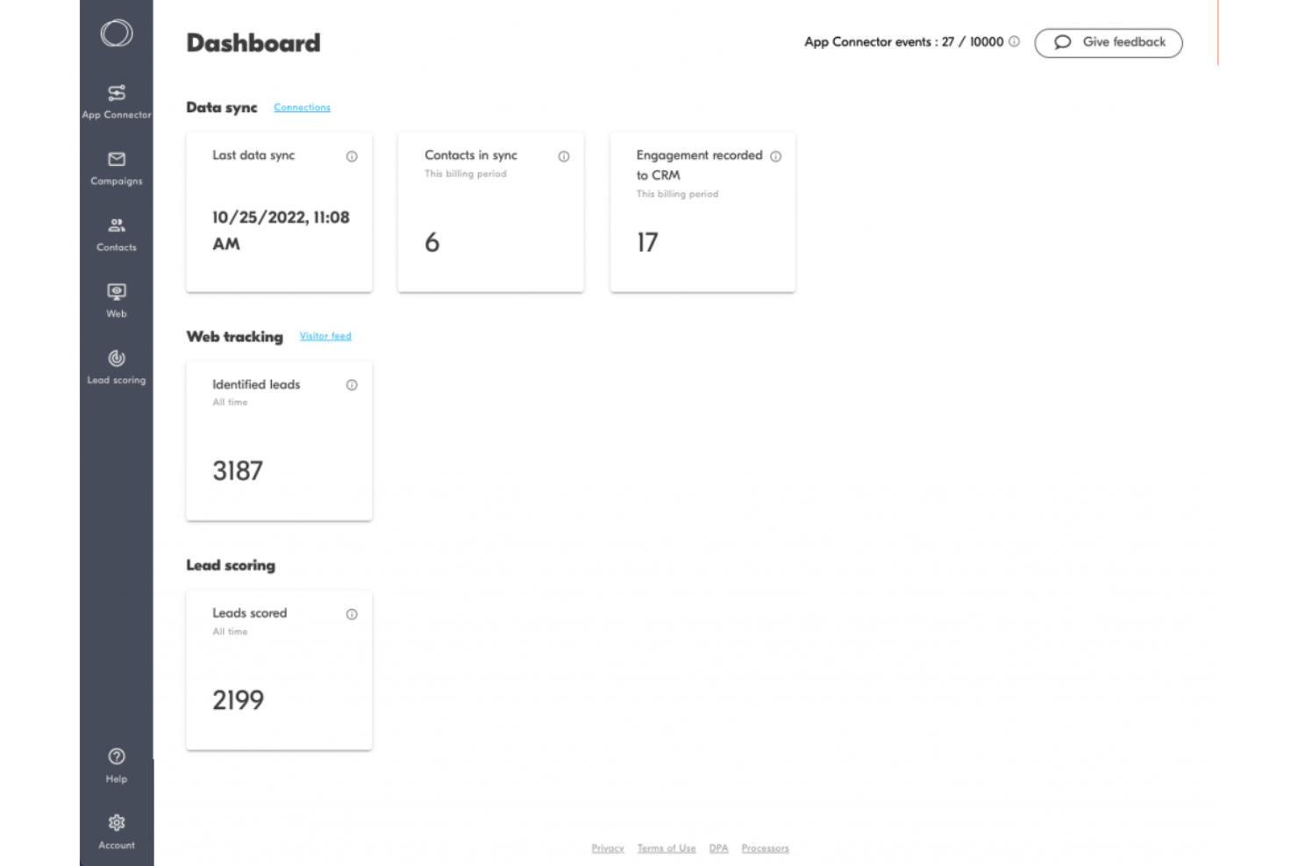Open the Contacts section
The height and width of the screenshot is (866, 1298).
(x=115, y=233)
